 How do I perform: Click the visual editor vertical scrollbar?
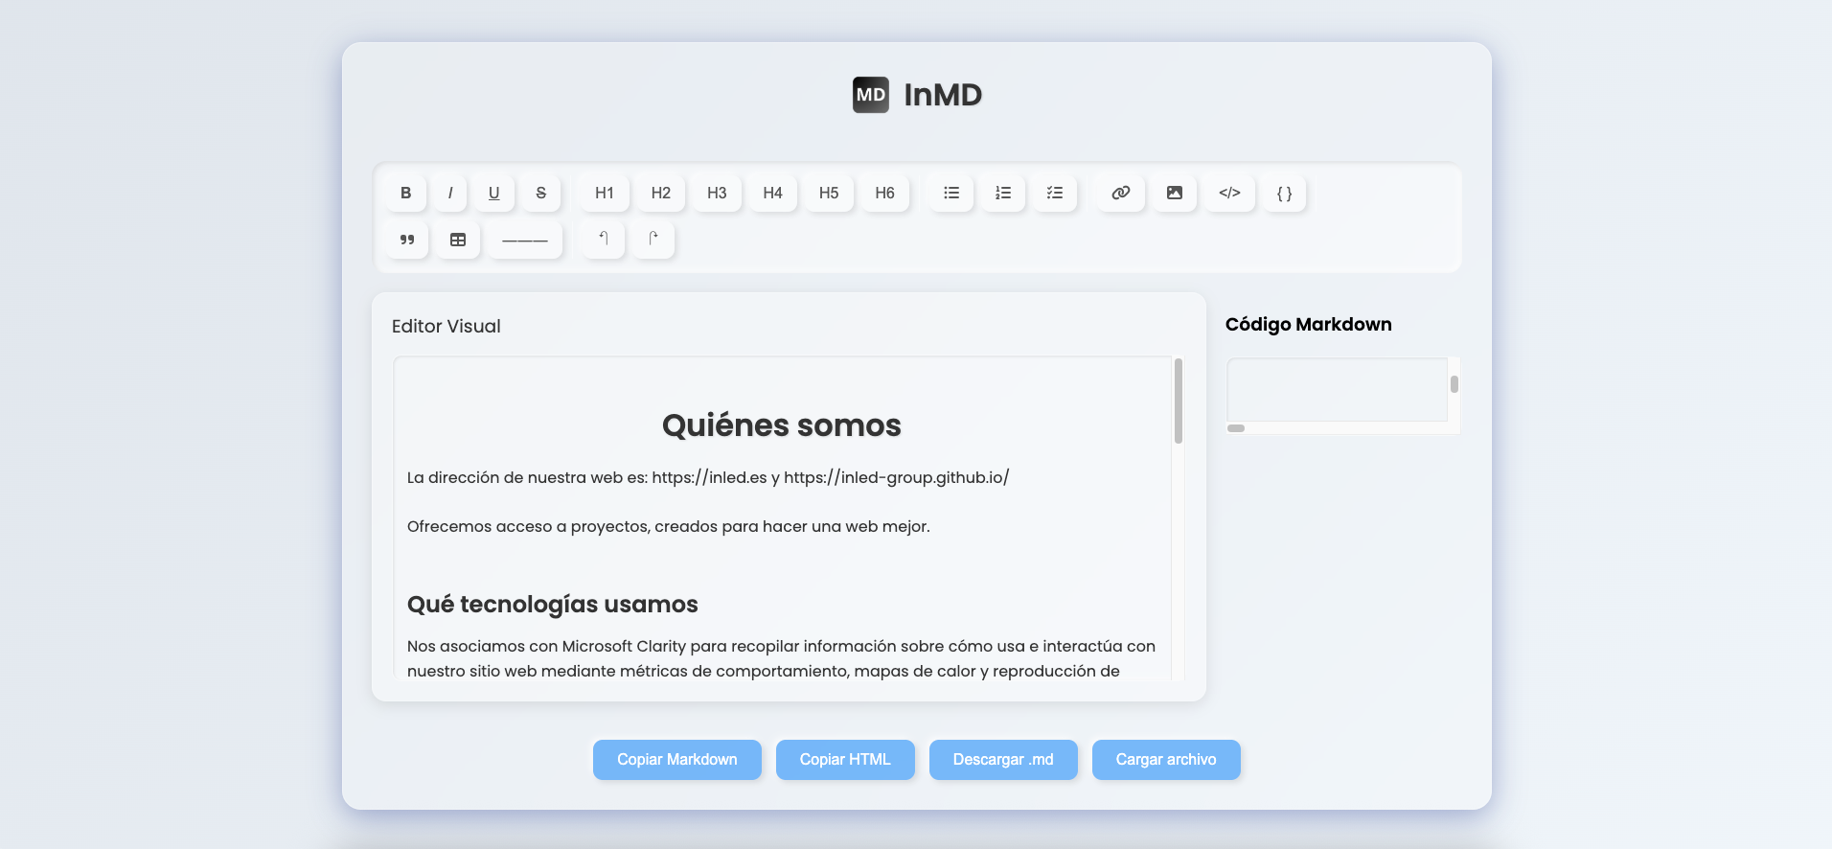pos(1178,402)
